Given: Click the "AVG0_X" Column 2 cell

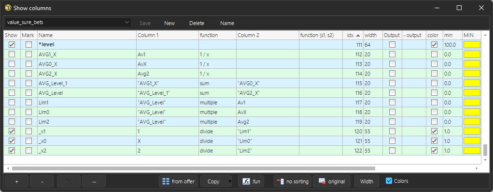Looking at the screenshot, I should tap(268, 83).
